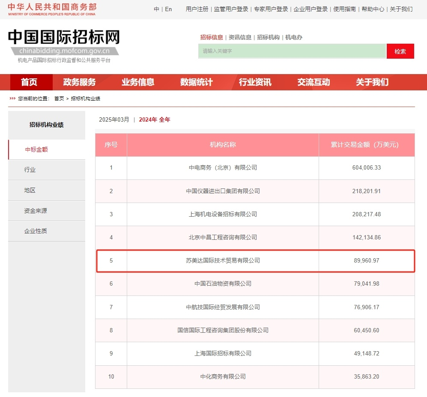Open 用户注册 registration link

pyautogui.click(x=197, y=9)
